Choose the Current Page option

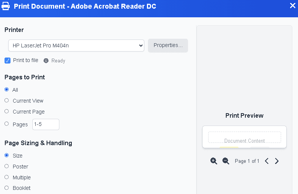pos(7,111)
